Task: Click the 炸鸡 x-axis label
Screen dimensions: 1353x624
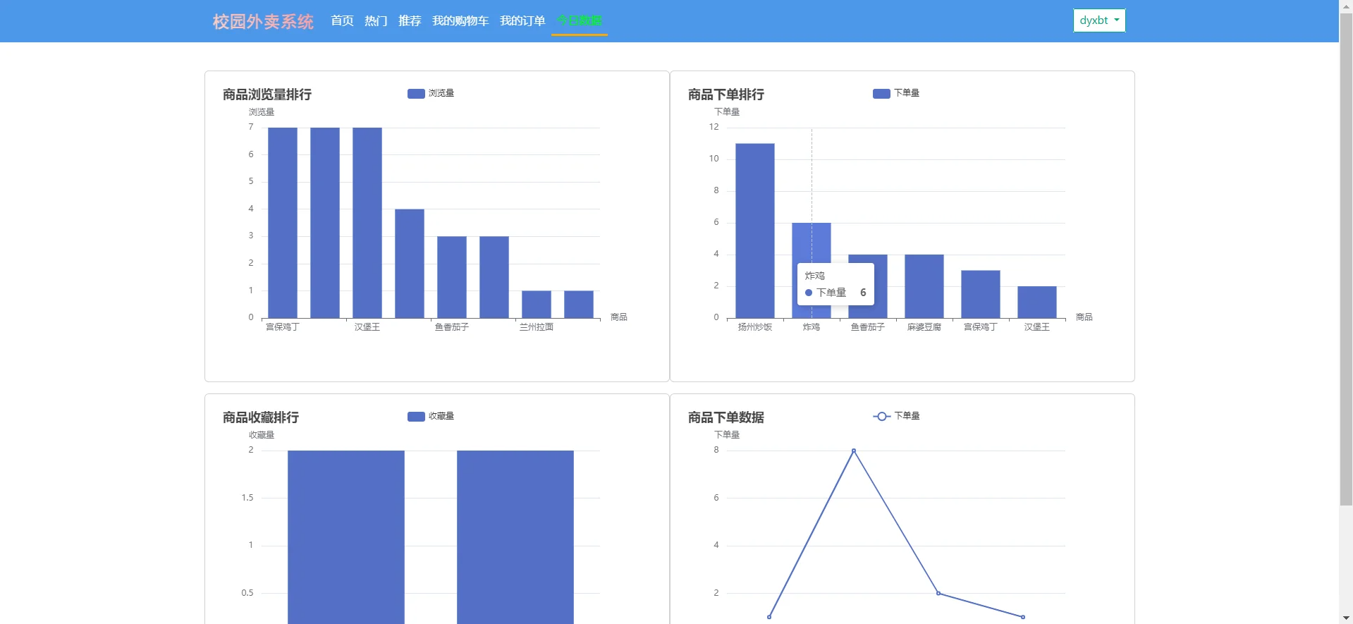Action: 812,327
